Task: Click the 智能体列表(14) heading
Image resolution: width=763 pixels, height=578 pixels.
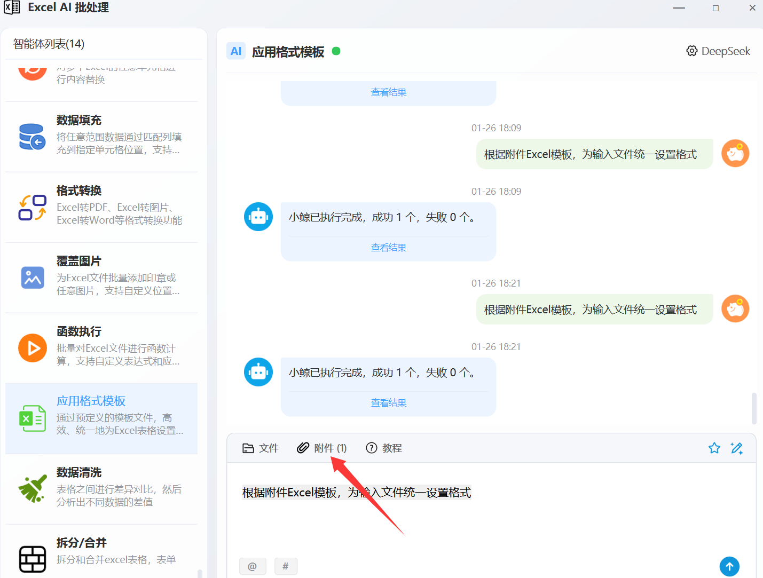Action: 49,44
